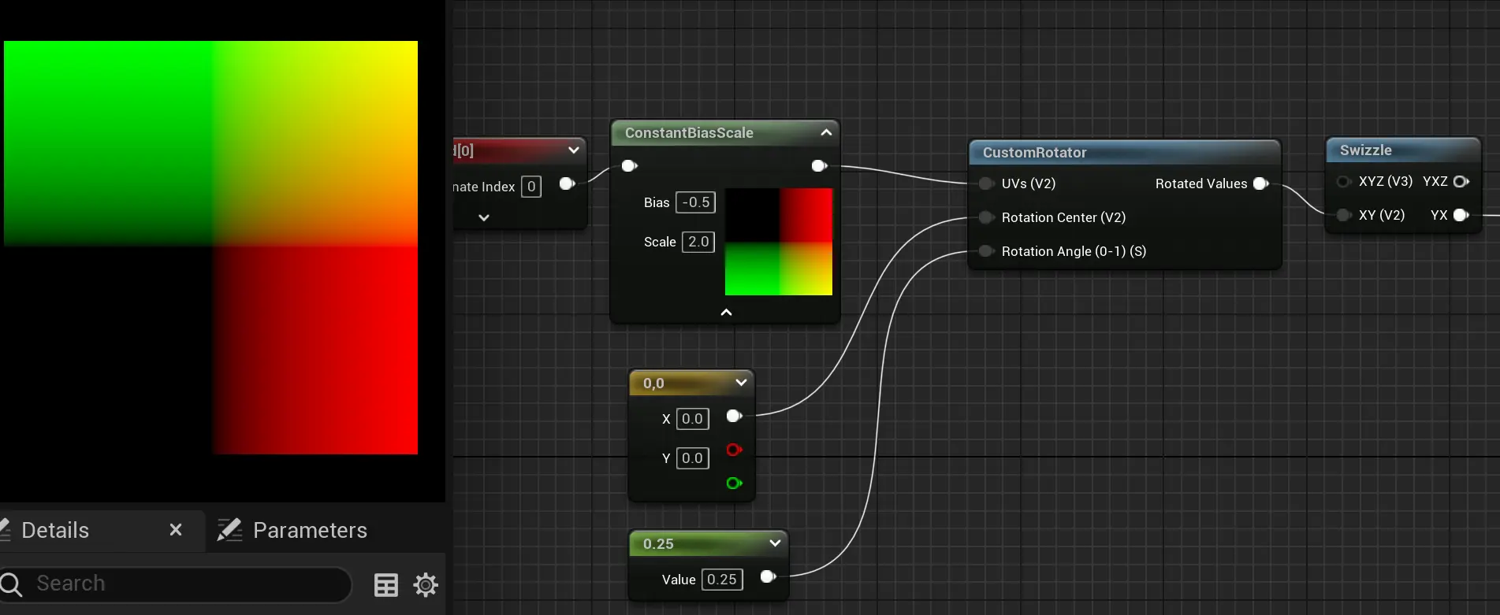Screen dimensions: 1500x615
Task: Click the ConstantBiasScale preview swatch
Action: (778, 242)
